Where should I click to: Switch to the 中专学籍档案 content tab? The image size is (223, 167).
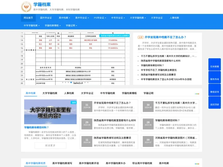click(x=107, y=93)
